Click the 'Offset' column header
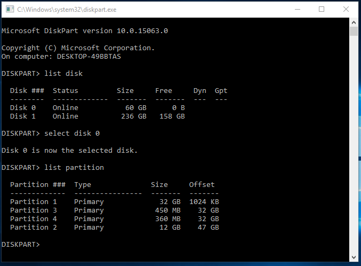Image resolution: width=361 pixels, height=266 pixels. 202,185
